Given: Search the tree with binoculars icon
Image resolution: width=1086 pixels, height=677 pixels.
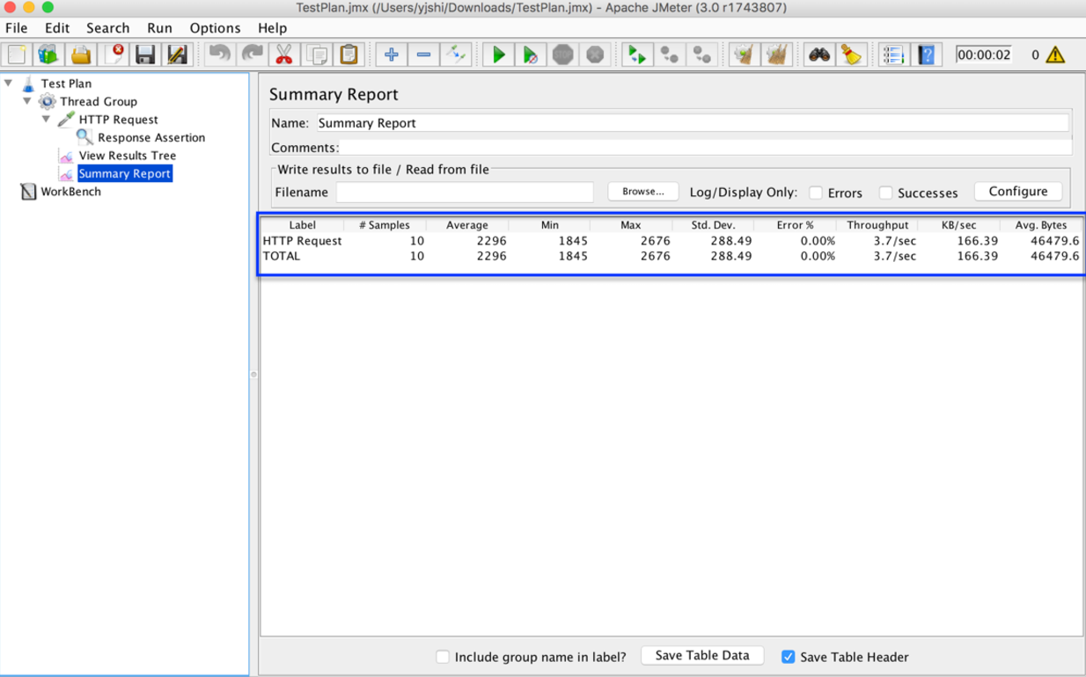Looking at the screenshot, I should (819, 55).
